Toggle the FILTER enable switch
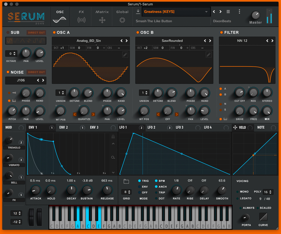 point(221,32)
